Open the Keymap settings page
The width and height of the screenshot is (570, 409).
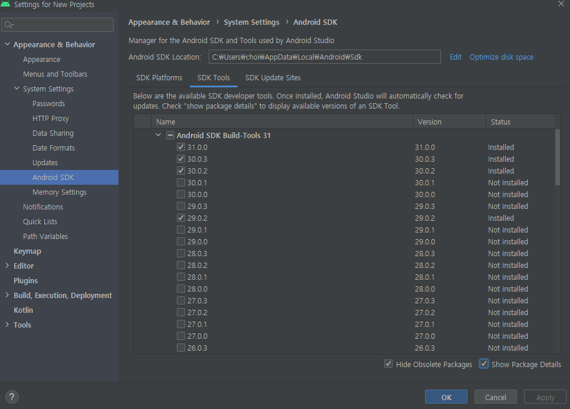tap(27, 251)
